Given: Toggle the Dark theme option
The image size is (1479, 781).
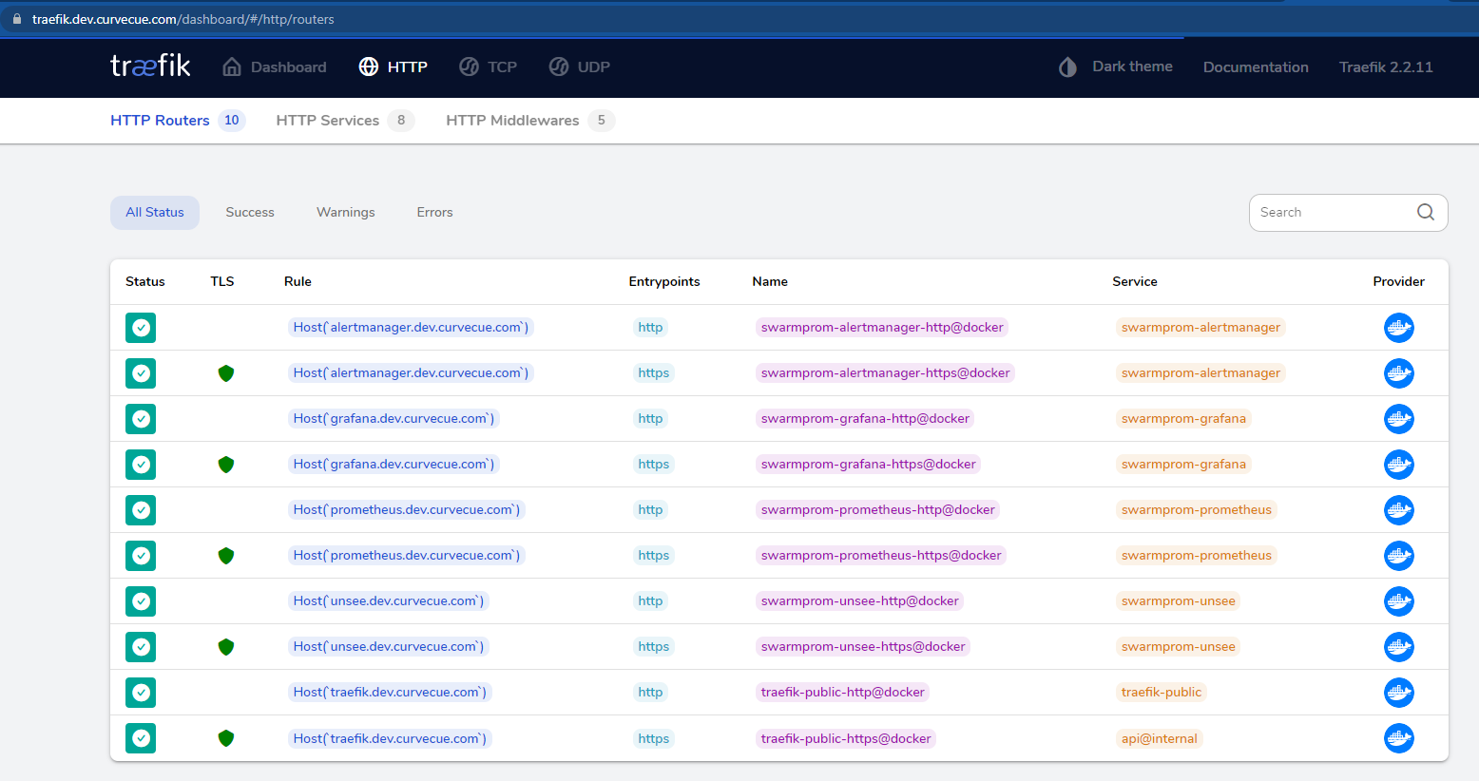Looking at the screenshot, I should click(1115, 67).
